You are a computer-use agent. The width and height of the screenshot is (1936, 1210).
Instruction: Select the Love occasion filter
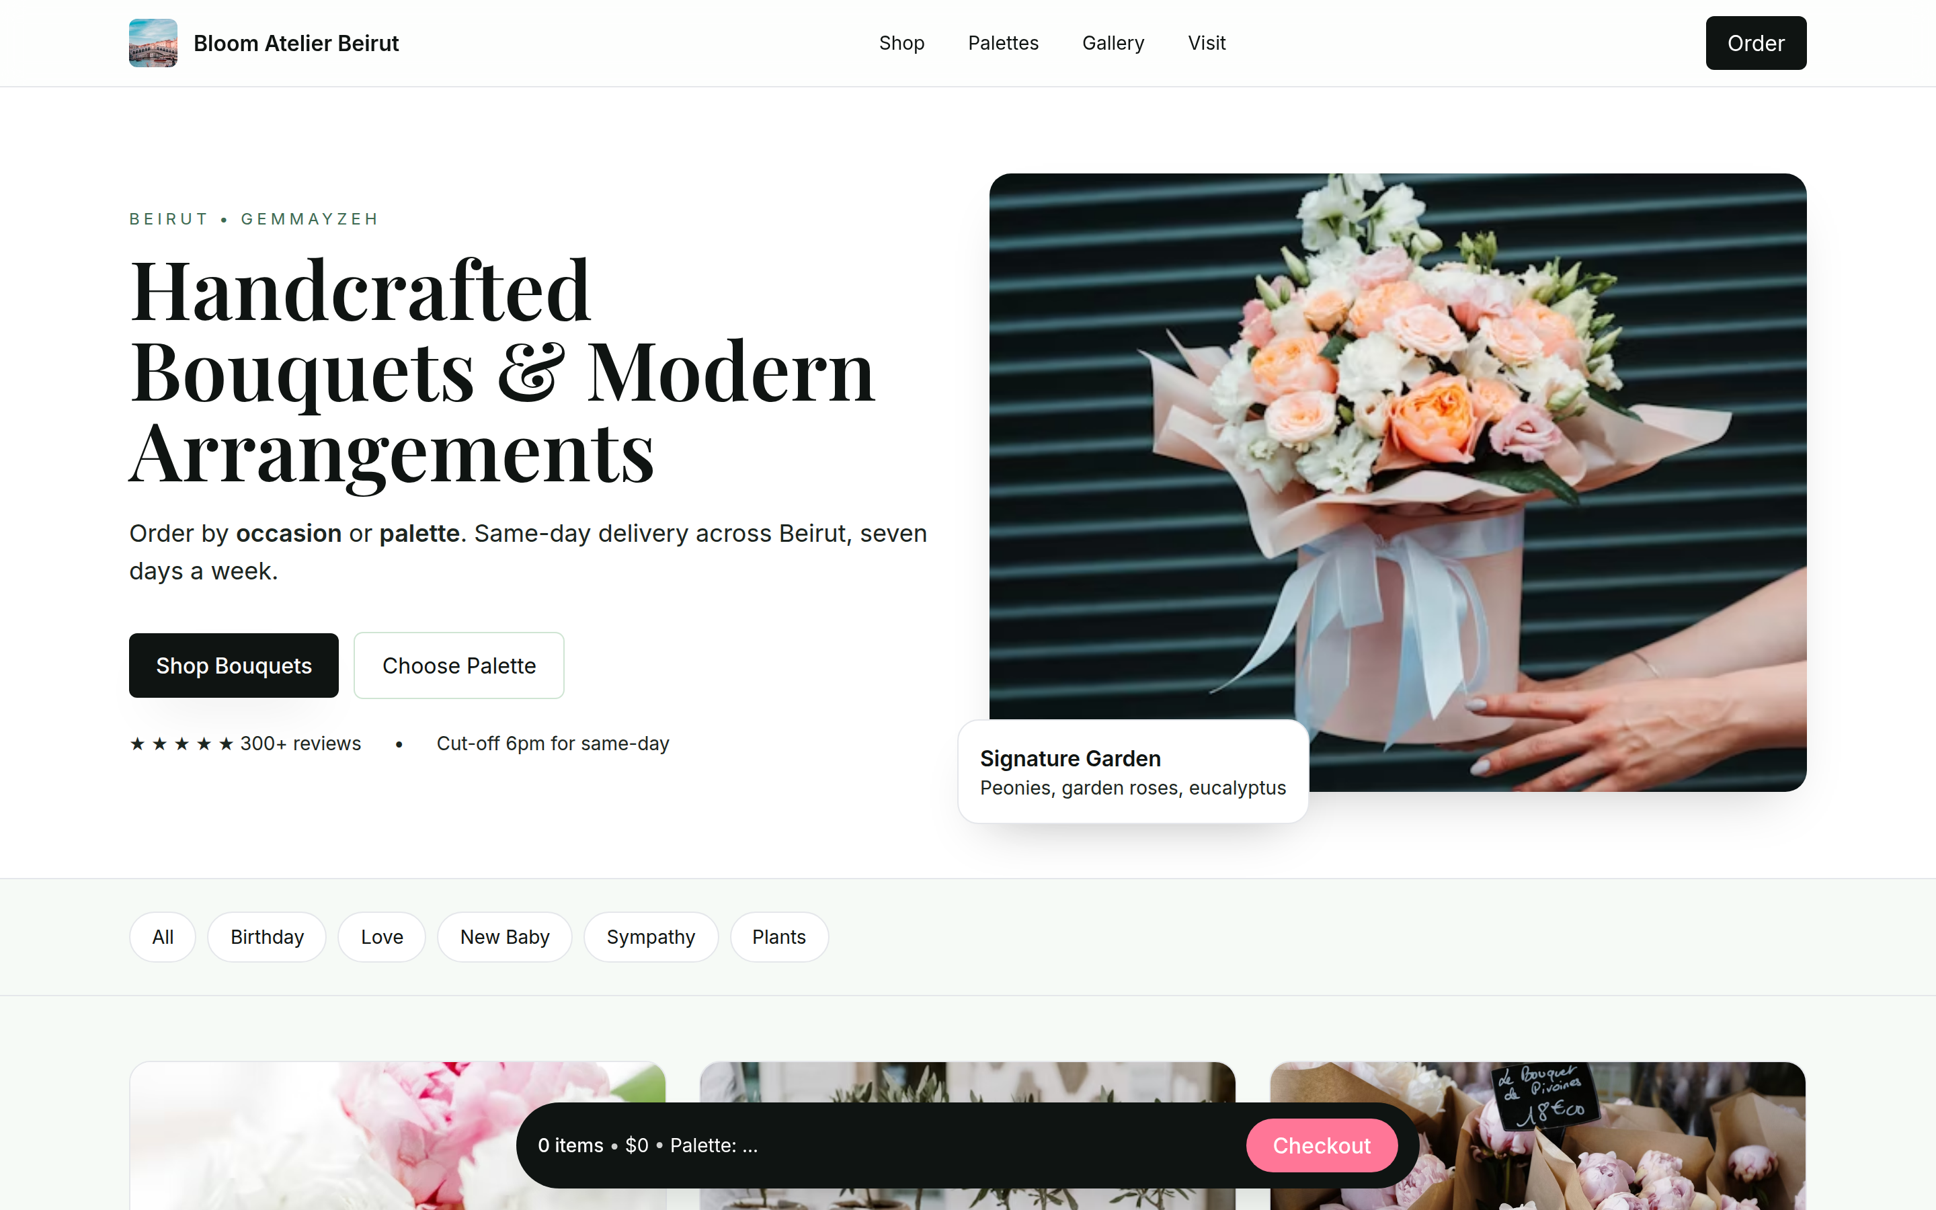pyautogui.click(x=382, y=936)
